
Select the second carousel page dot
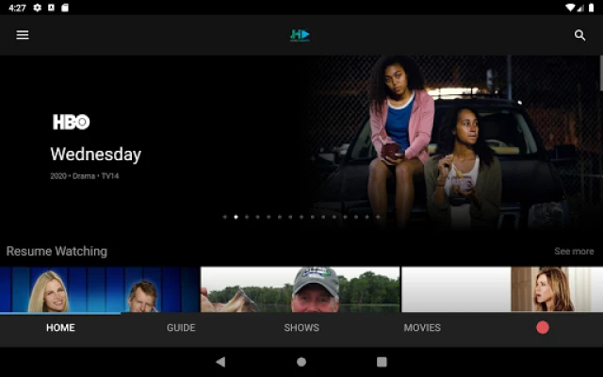point(236,217)
